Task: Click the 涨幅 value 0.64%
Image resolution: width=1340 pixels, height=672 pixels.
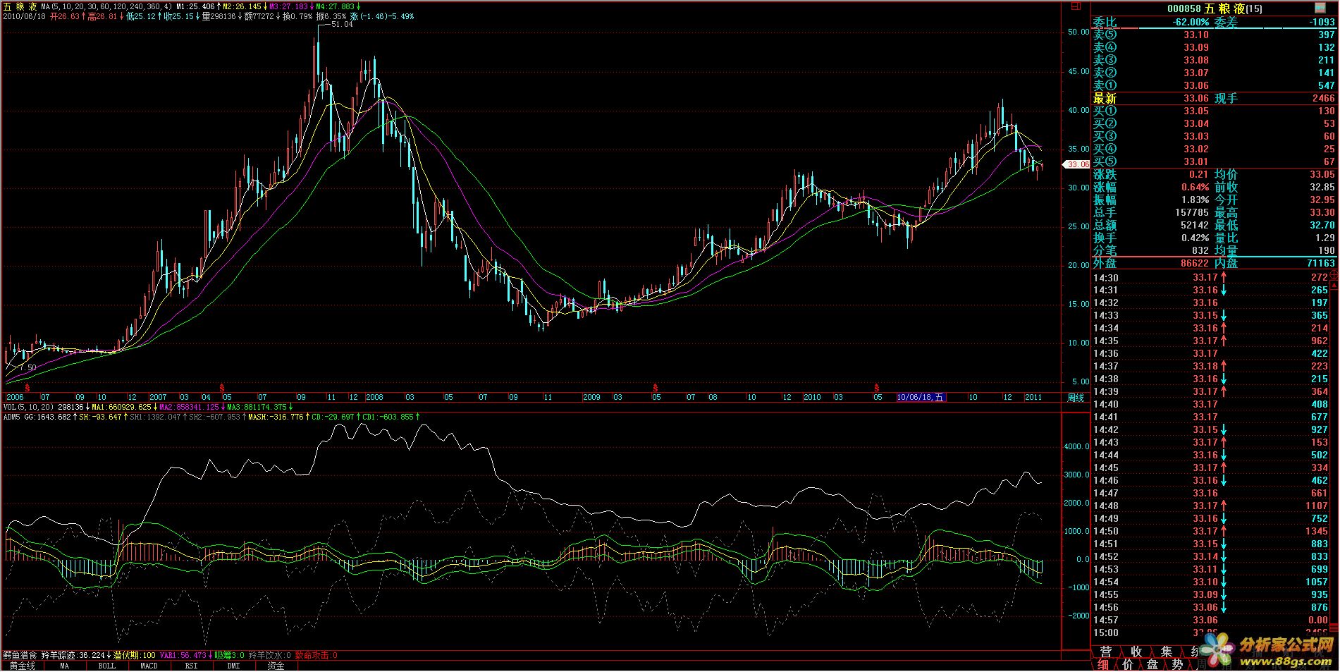Action: (x=1195, y=187)
